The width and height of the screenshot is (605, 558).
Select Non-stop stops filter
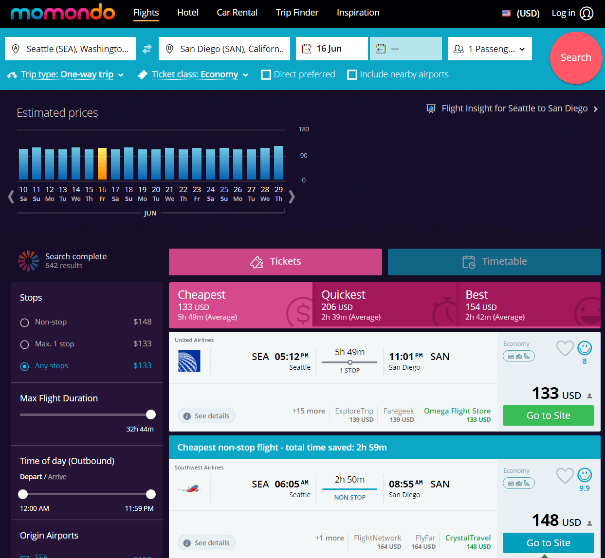pyautogui.click(x=25, y=323)
